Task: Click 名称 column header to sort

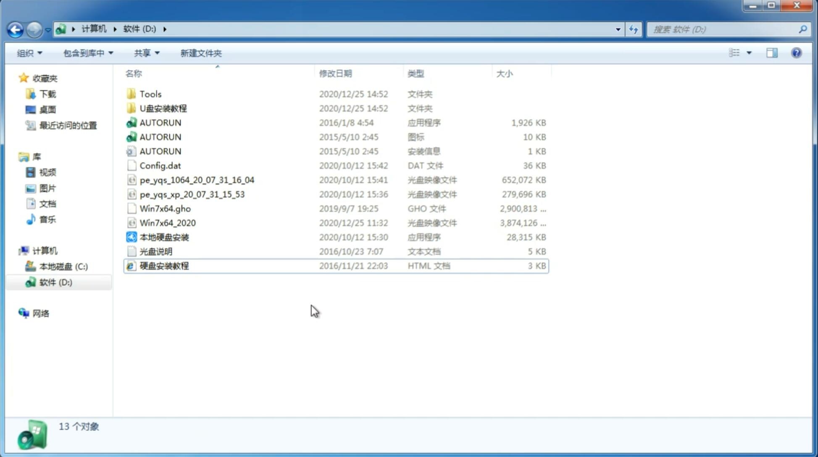Action: point(133,73)
